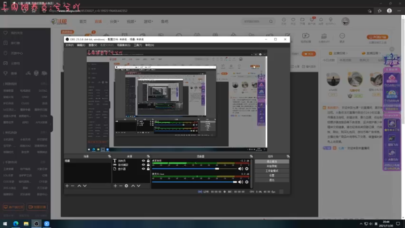Click the OBS Studio taskbar icon
Viewport: 405px width, 228px height.
pos(36,224)
